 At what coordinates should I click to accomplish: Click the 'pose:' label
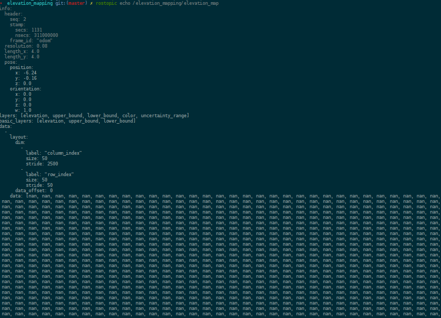(11, 62)
